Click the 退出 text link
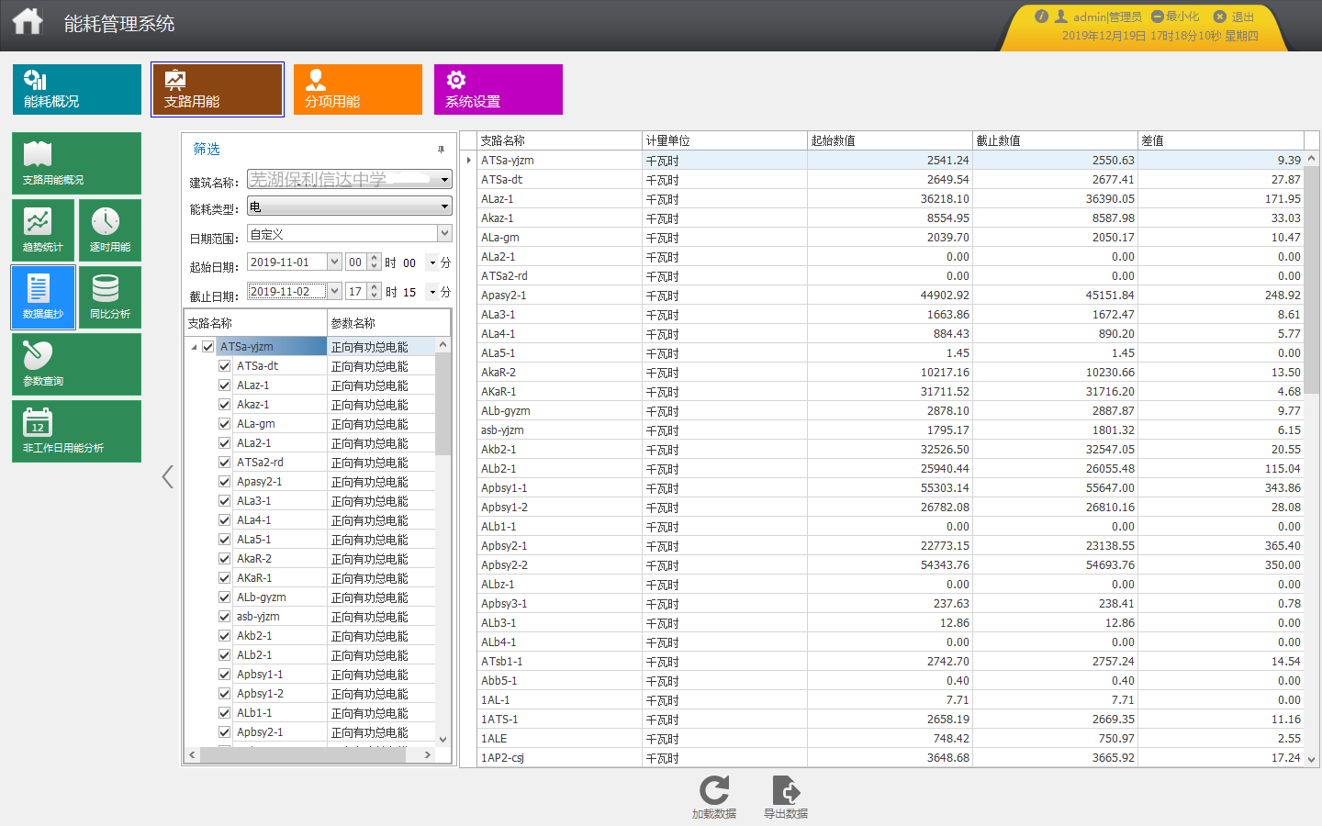 pos(1242,17)
